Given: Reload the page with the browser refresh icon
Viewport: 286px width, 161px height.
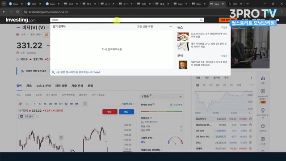Looking at the screenshot, I should [x=17, y=12].
